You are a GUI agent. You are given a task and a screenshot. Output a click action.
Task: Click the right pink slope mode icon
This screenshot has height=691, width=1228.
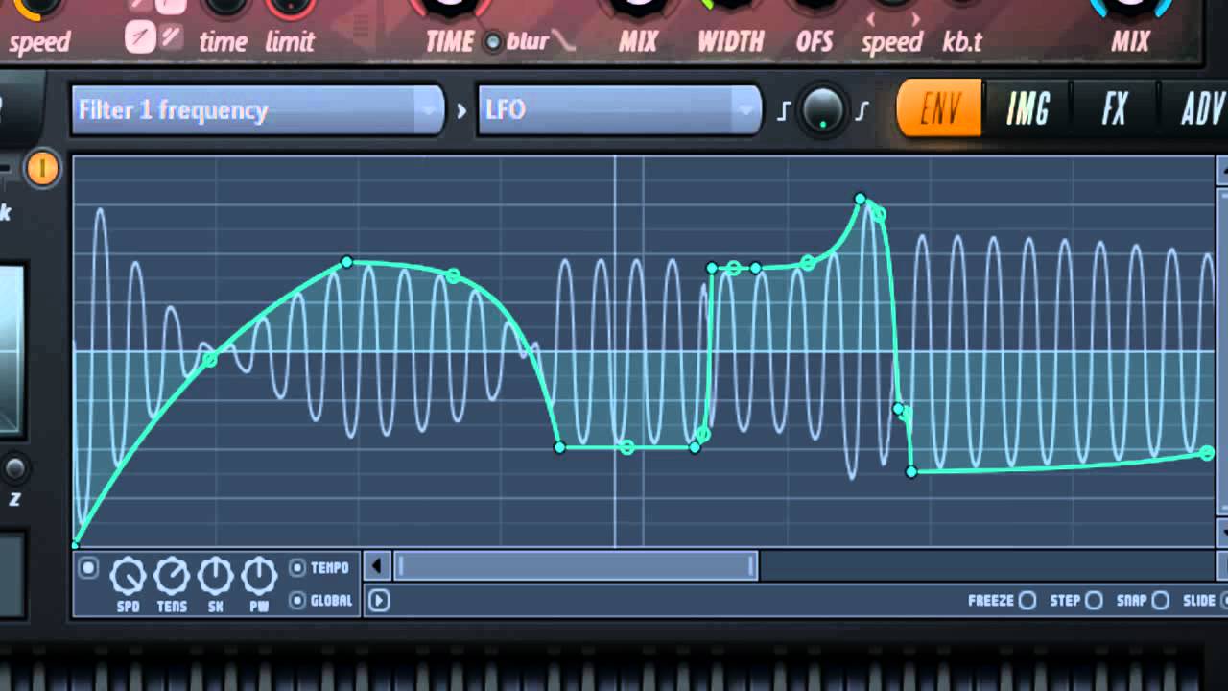tap(170, 37)
